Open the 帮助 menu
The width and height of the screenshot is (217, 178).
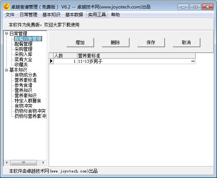(116, 14)
